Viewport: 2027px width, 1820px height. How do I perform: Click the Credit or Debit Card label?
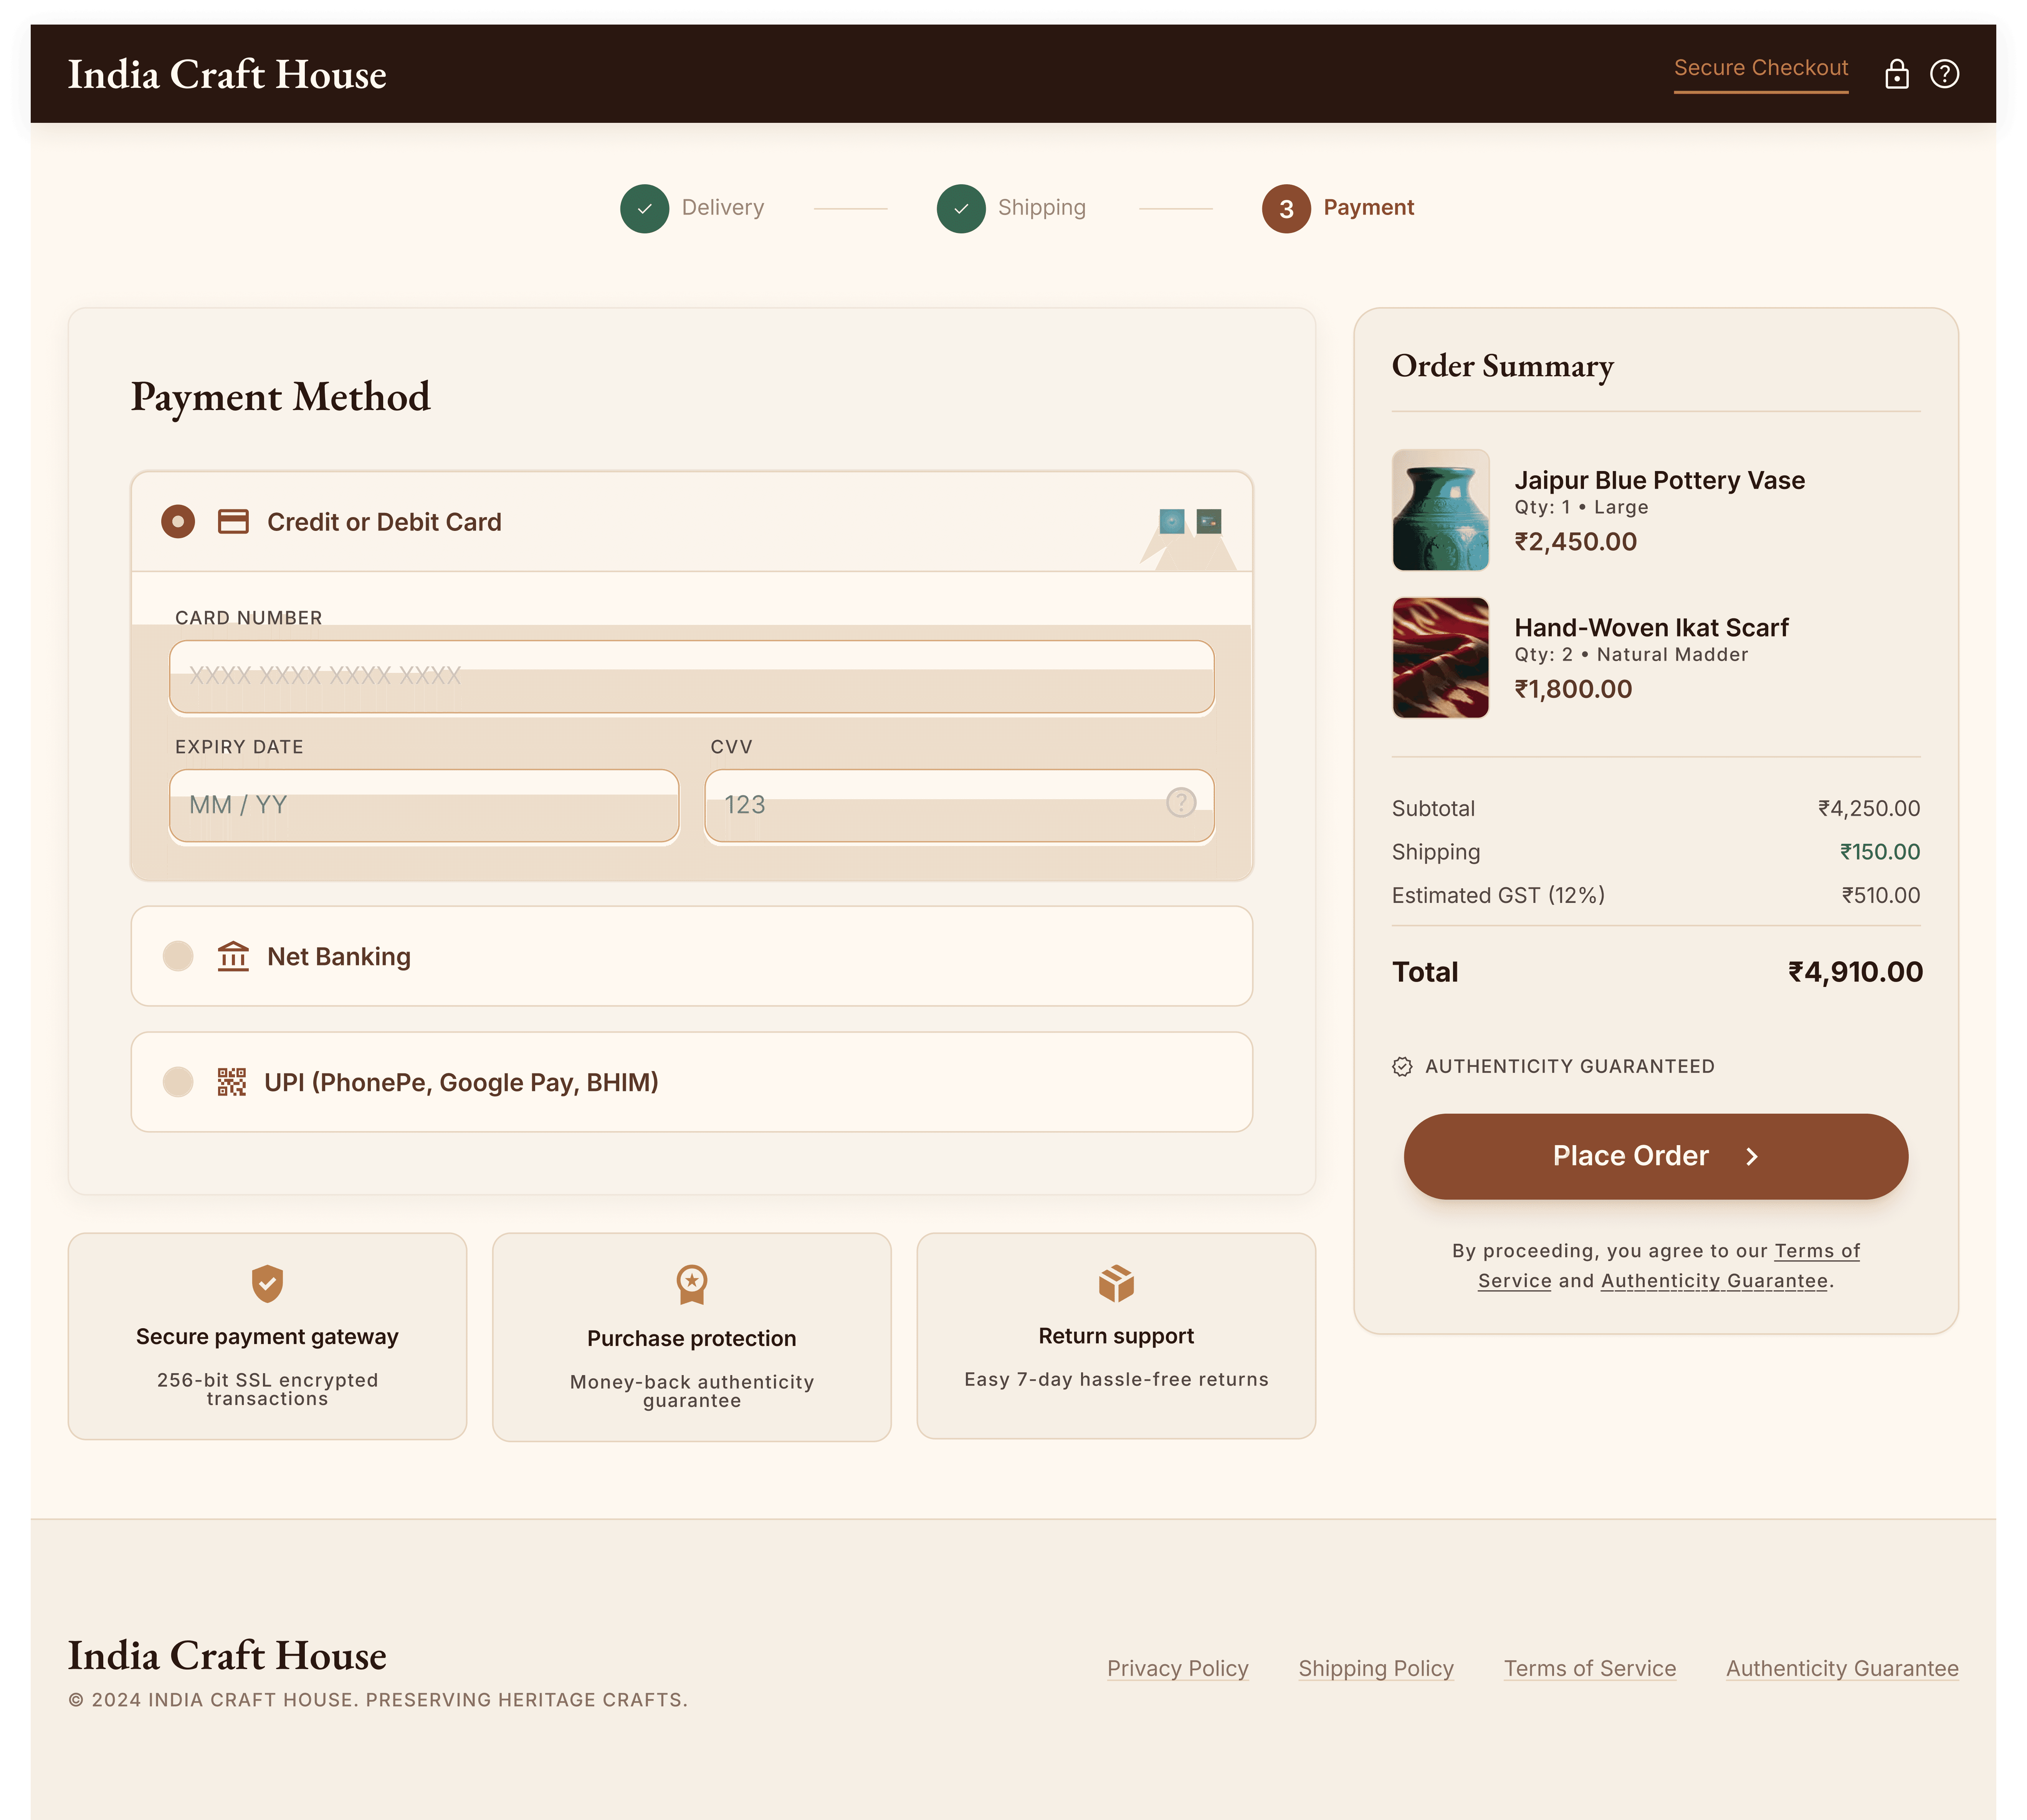pyautogui.click(x=384, y=522)
